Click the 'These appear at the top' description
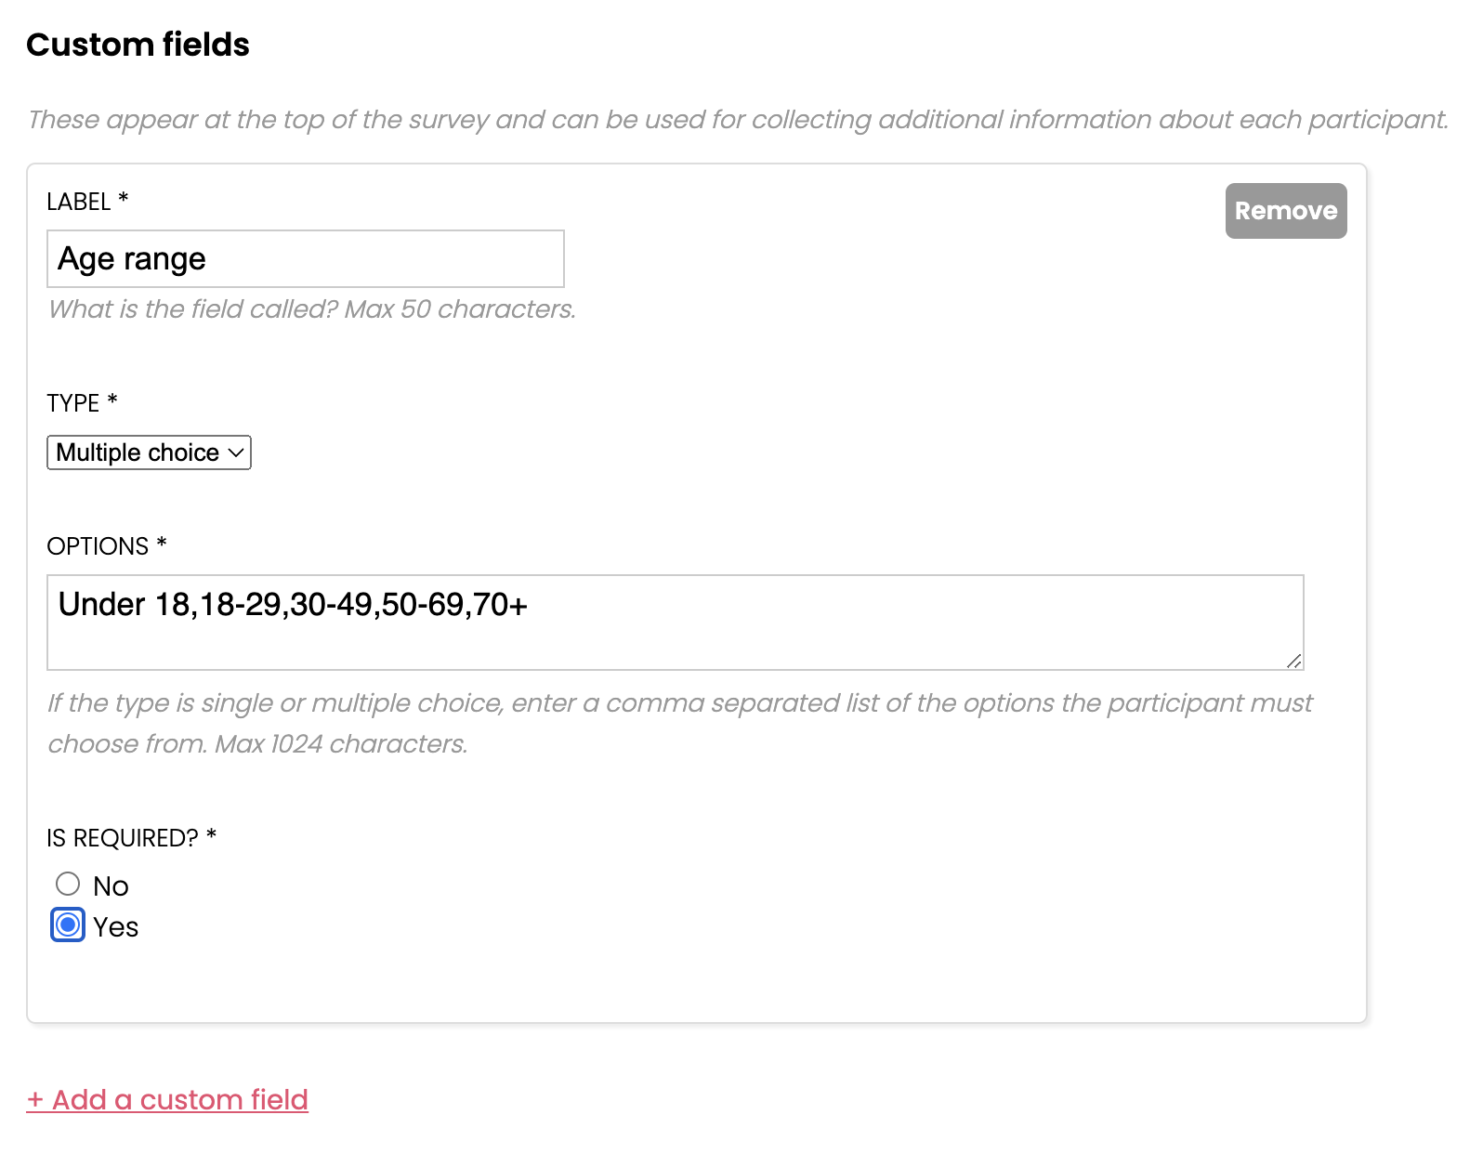 tap(738, 120)
